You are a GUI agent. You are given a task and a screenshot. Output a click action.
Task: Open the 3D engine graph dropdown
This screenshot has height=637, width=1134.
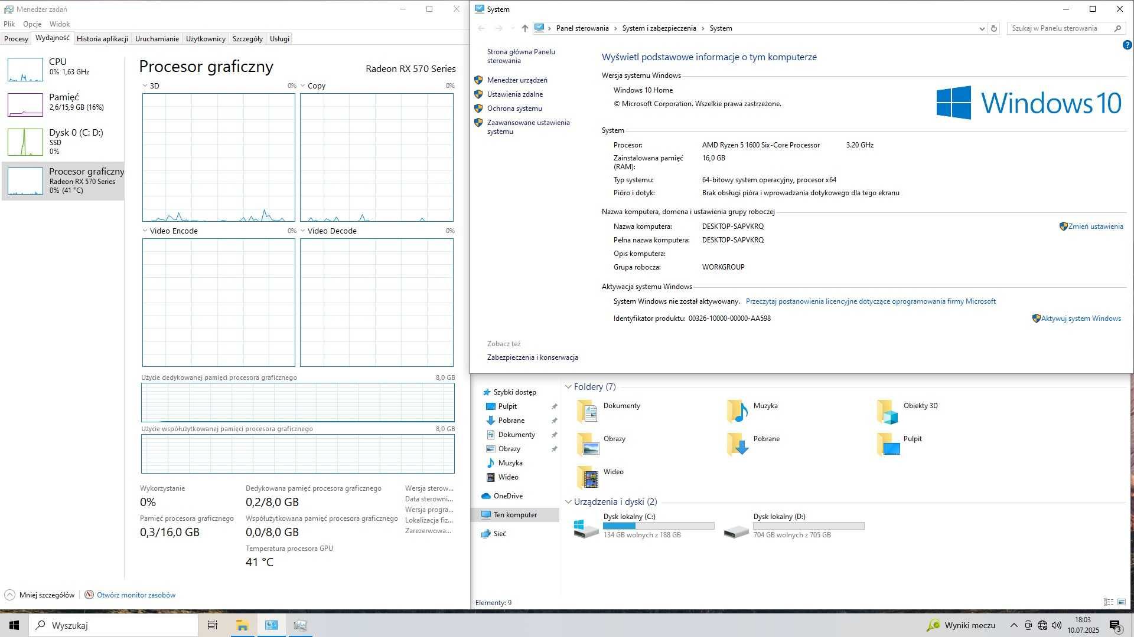(x=145, y=86)
